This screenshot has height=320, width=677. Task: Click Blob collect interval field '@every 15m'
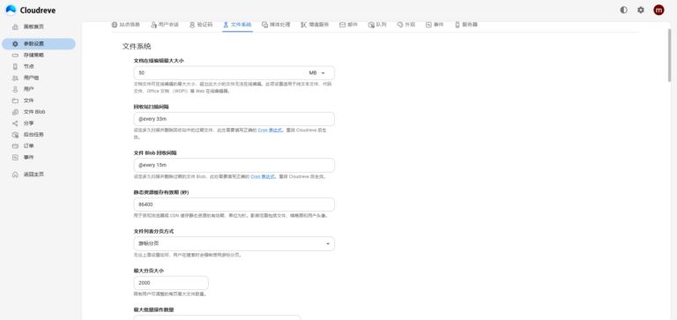click(x=234, y=165)
